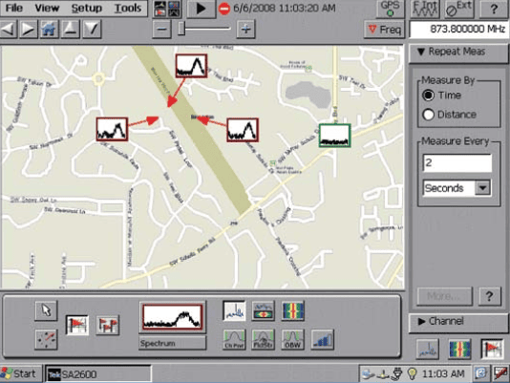
Task: Click the OBW measurement icon
Action: pos(293,339)
